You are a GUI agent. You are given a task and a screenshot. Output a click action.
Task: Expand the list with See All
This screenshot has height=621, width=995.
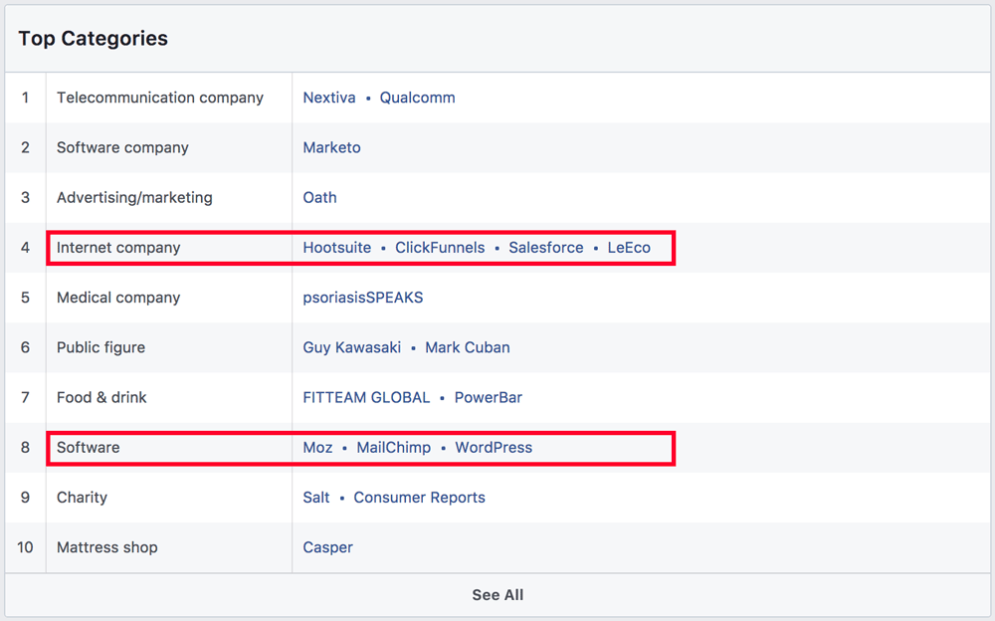(497, 595)
